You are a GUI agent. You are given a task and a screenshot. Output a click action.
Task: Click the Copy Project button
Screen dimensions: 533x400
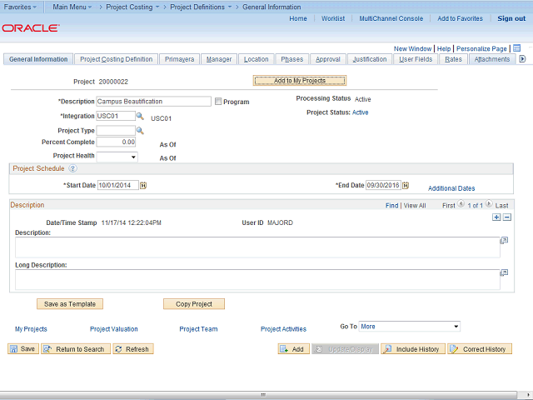[194, 304]
